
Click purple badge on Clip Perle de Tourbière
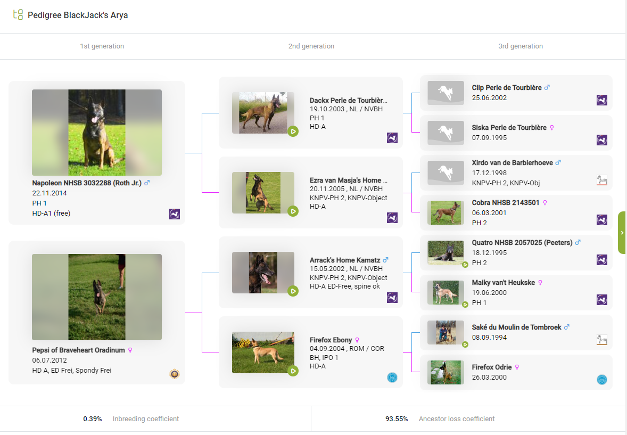pyautogui.click(x=602, y=100)
